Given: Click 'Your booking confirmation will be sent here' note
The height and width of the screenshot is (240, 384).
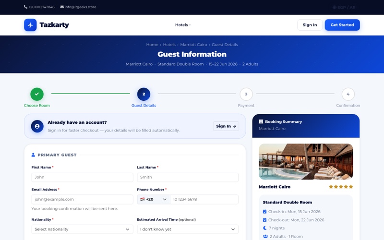Looking at the screenshot, I should [74, 209].
